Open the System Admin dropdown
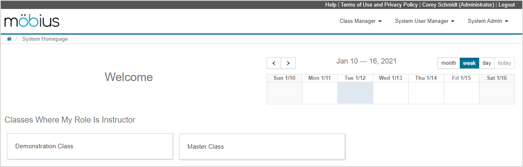523x167 pixels. tap(488, 21)
